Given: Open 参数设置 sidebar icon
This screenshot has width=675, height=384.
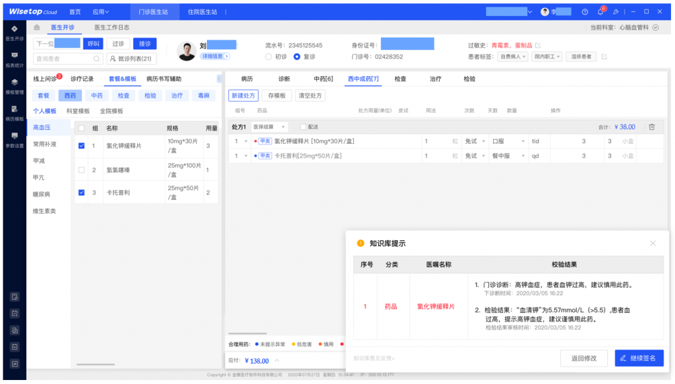Looking at the screenshot, I should [14, 140].
